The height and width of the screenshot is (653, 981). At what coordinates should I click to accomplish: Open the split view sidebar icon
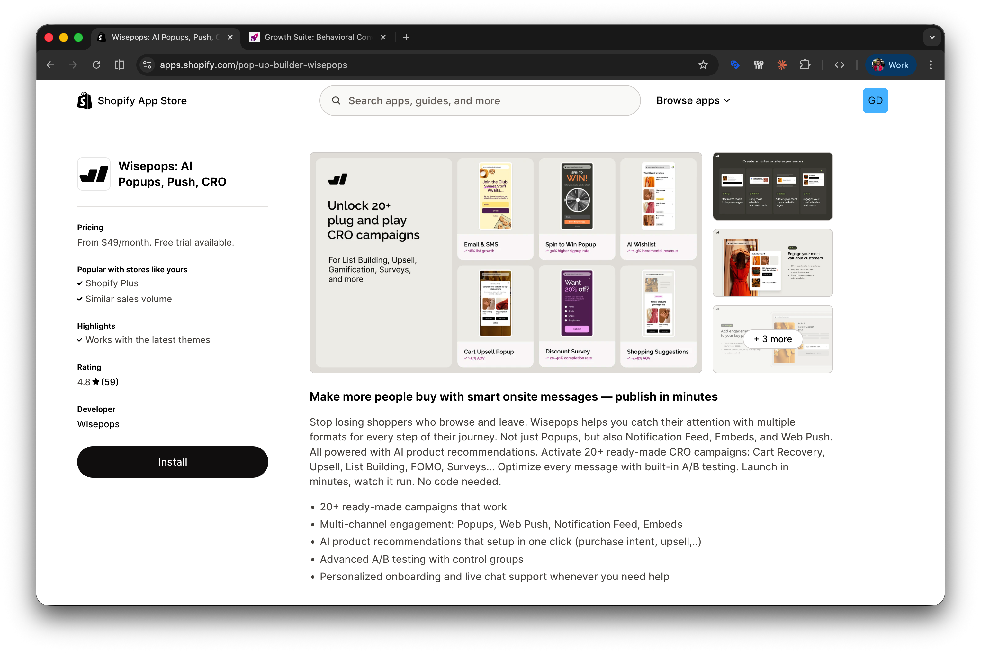pyautogui.click(x=120, y=65)
